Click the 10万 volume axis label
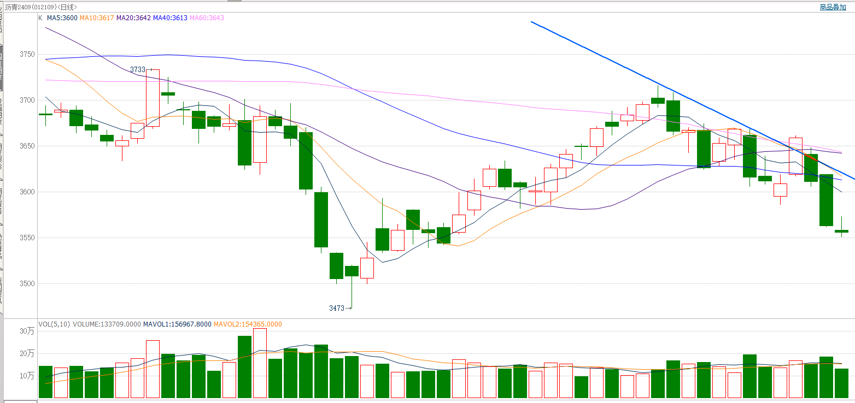Screen dimensions: 855x403 point(27,376)
